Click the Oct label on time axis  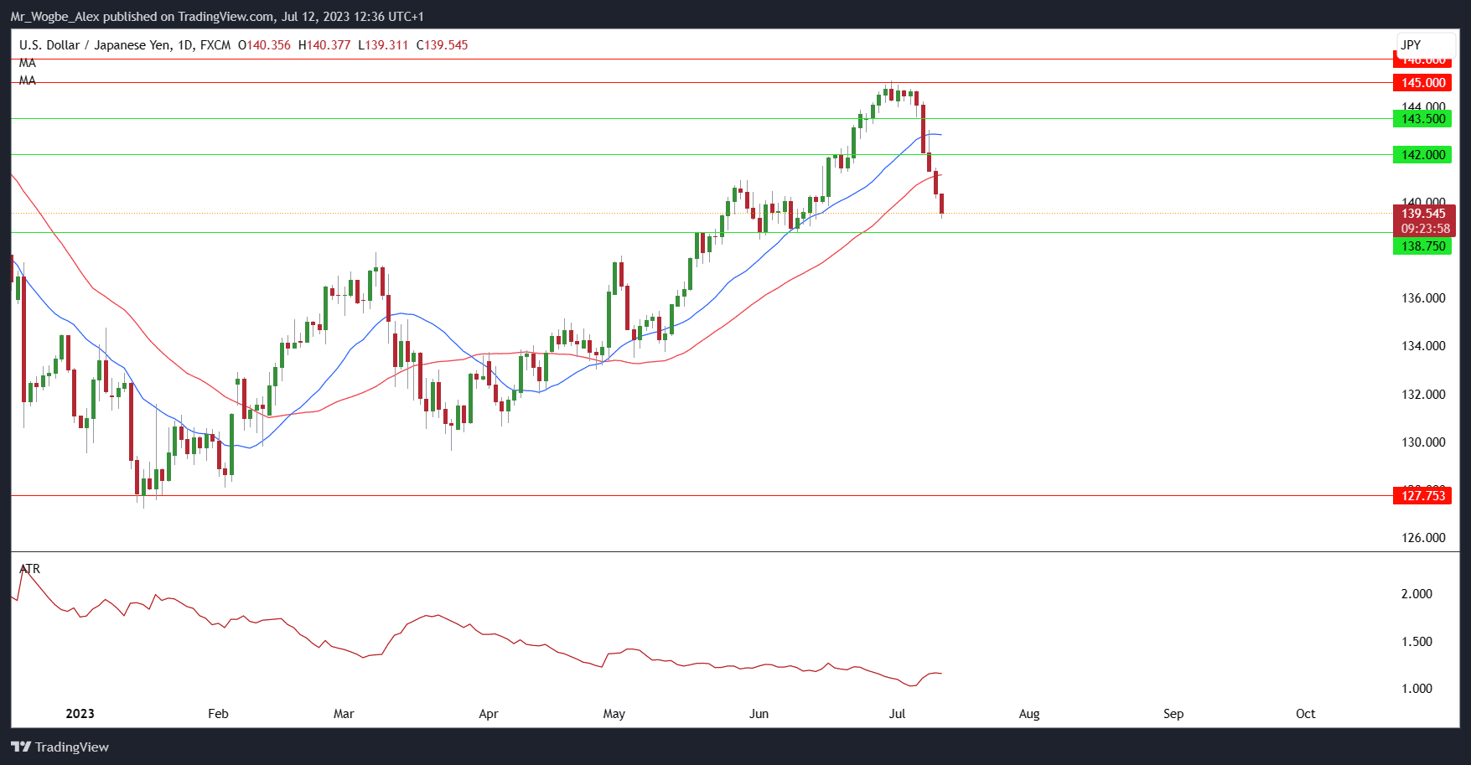(x=1306, y=714)
